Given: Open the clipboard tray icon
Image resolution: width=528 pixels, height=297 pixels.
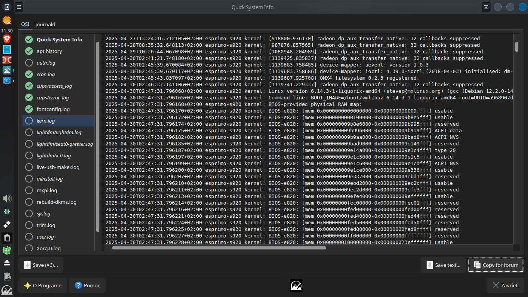Looking at the screenshot, I should (x=7, y=237).
